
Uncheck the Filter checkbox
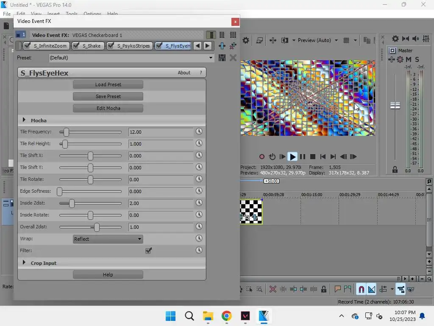[x=149, y=250]
